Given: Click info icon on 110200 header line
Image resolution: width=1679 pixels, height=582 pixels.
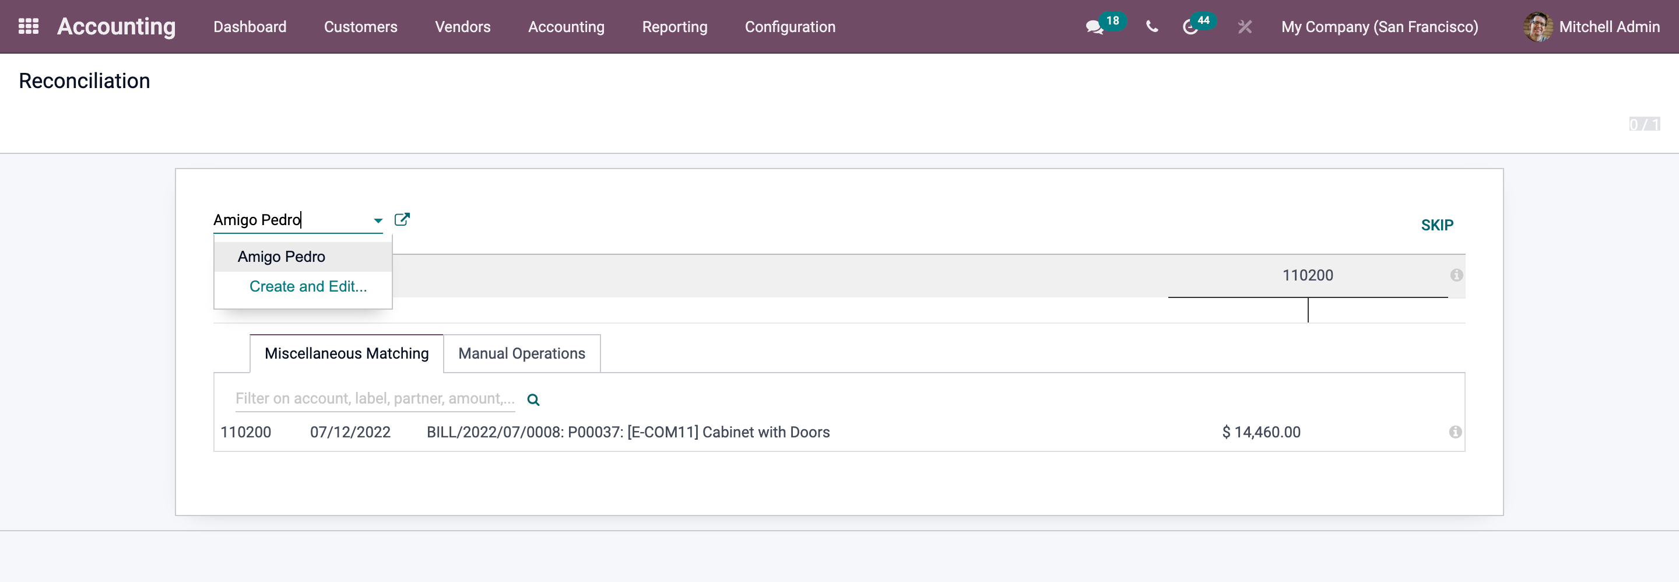Looking at the screenshot, I should click(1456, 275).
